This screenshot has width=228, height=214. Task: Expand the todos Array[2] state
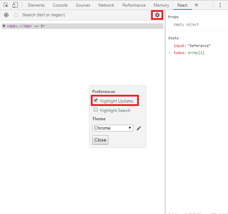point(170,53)
